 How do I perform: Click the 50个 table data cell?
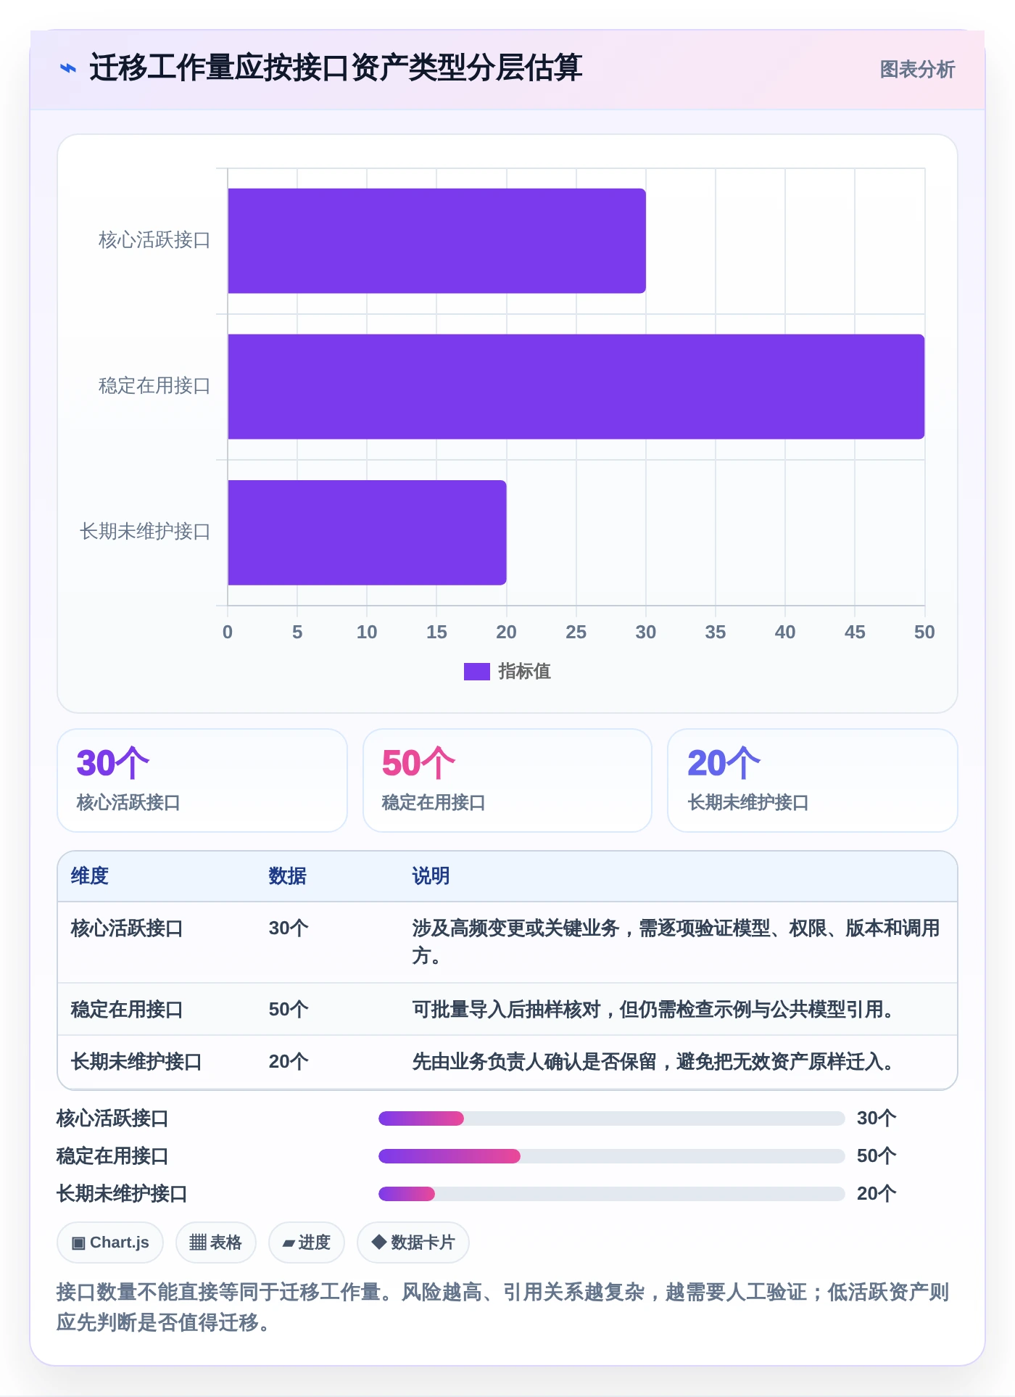[x=289, y=1010]
